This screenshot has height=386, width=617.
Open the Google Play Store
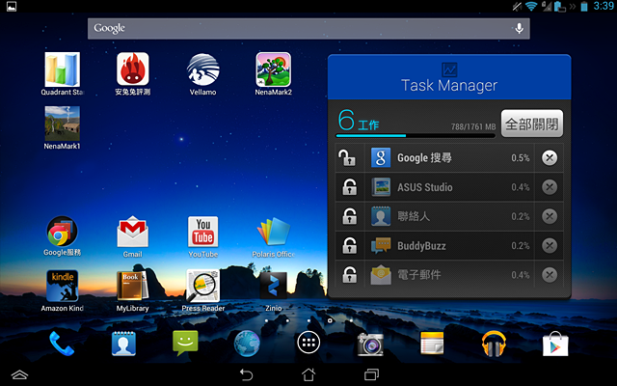[555, 344]
